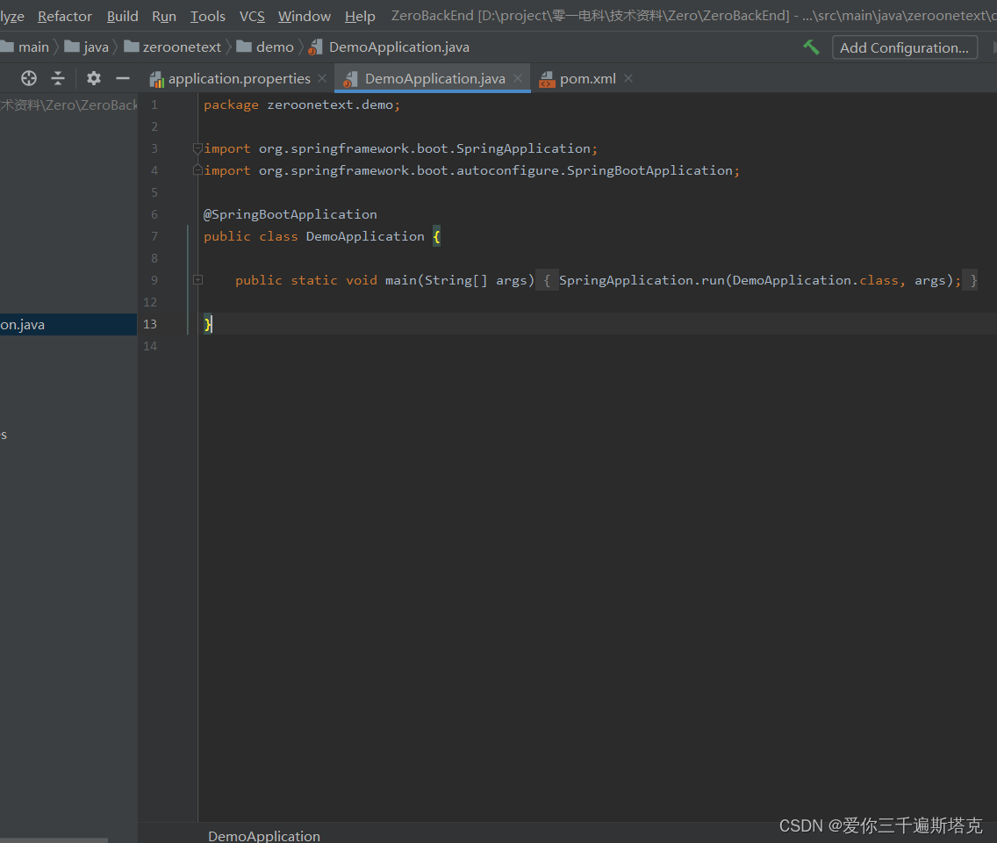This screenshot has height=843, width=997.
Task: Collapse the imports fold marker on line 3
Action: [197, 148]
